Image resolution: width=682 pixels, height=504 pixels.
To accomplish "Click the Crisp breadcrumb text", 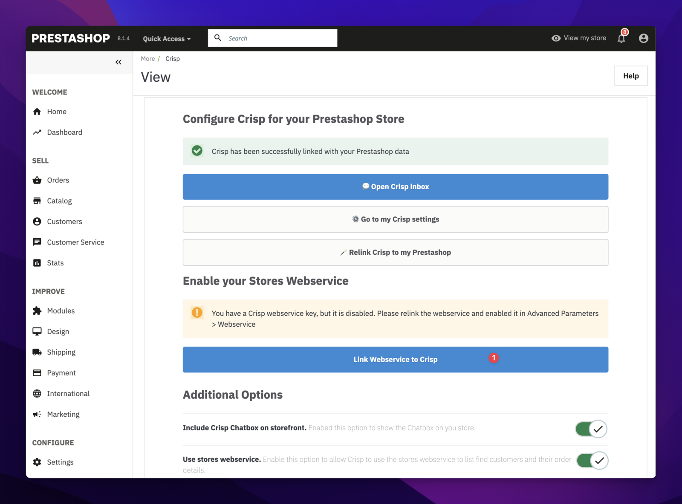I will coord(173,59).
